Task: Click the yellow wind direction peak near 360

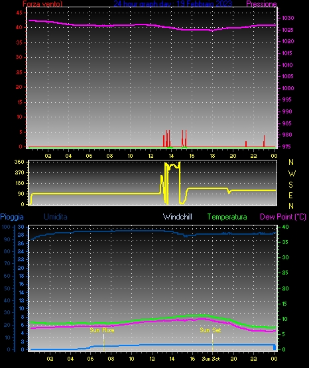Action: [172, 165]
